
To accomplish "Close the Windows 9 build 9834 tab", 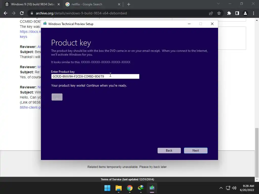I will click(x=59, y=5).
